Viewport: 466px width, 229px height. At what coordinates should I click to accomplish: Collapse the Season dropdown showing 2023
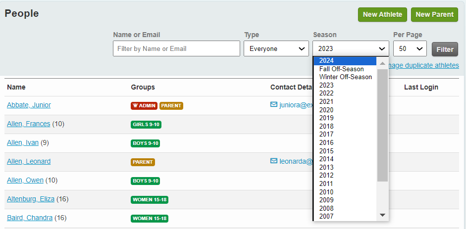coord(351,48)
